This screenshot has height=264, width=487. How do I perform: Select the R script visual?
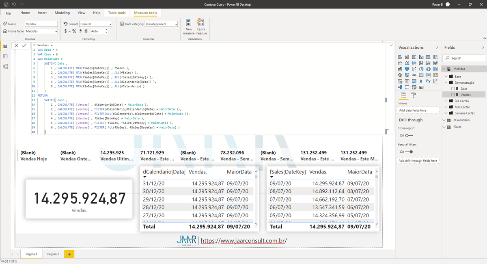coord(421,81)
